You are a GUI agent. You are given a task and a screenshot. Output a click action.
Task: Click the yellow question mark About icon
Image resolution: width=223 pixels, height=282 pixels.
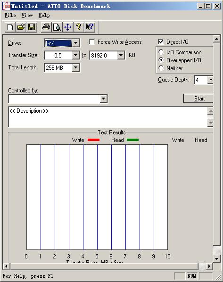click(x=79, y=27)
